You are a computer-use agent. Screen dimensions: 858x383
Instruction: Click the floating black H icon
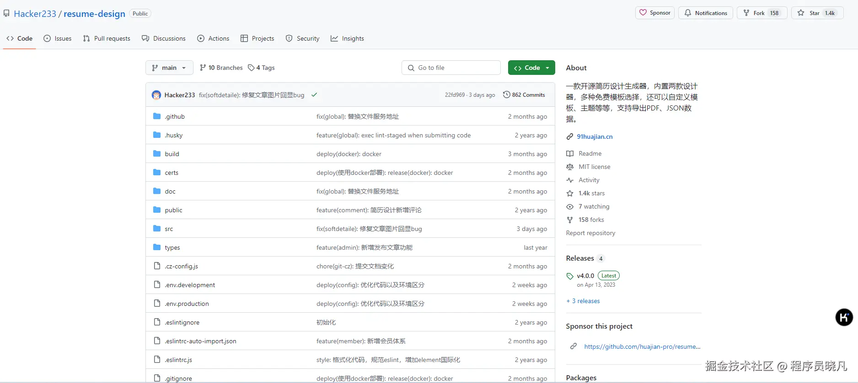844,317
